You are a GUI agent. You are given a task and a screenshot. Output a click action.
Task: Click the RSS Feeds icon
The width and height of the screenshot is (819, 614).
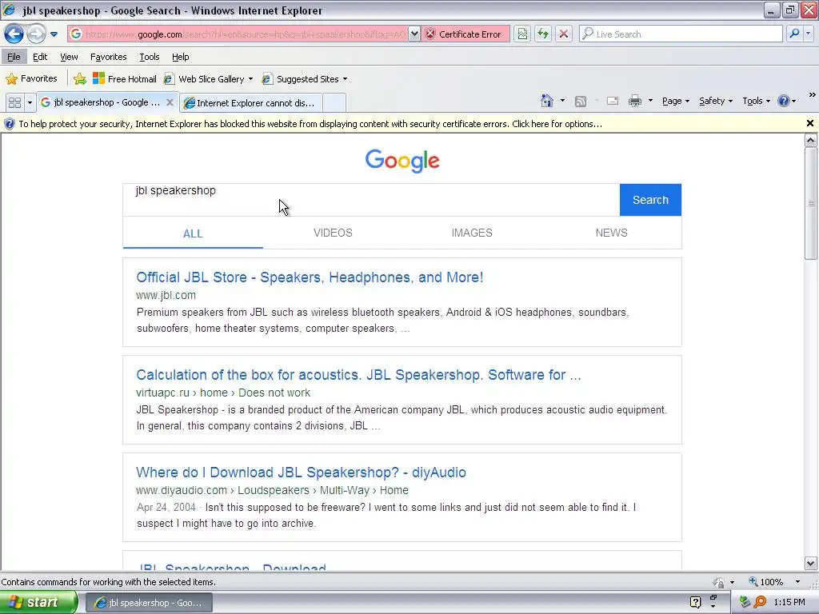(581, 102)
